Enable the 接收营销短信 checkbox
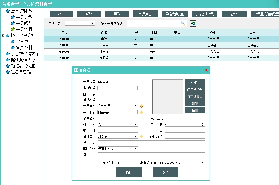The image size is (279, 185). [99, 163]
